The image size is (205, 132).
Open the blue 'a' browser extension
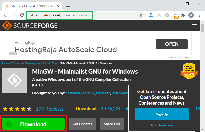[x=151, y=15]
